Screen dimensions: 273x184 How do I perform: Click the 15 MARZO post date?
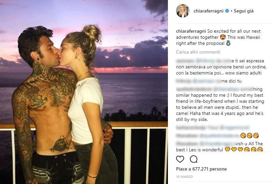[x=184, y=177]
